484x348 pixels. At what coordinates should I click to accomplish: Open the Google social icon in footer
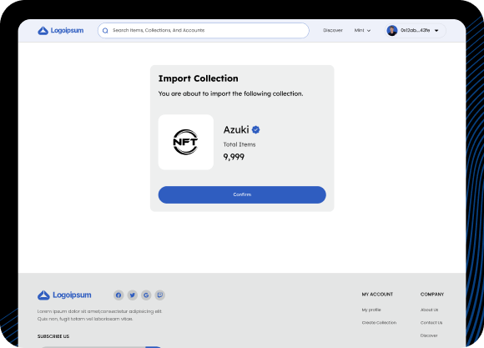pos(146,295)
